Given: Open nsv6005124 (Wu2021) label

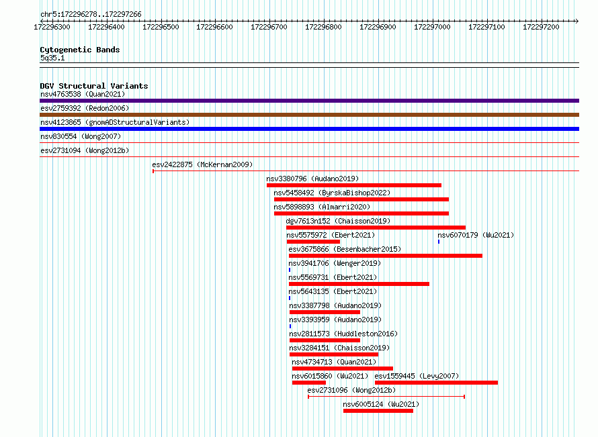Looking at the screenshot, I should click(381, 404).
